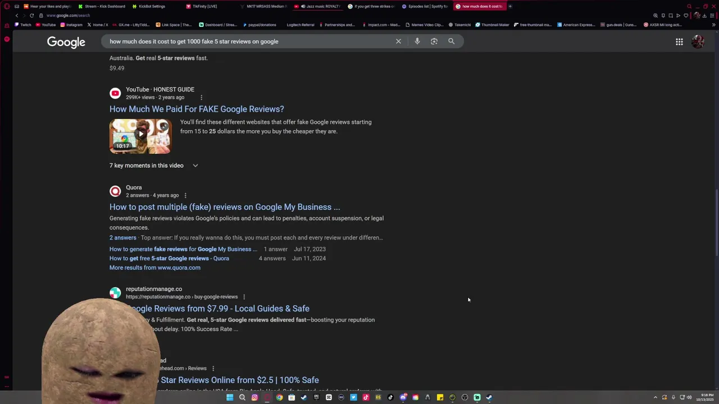Open search by image (Lens) icon
This screenshot has height=404, width=719.
pos(434,41)
